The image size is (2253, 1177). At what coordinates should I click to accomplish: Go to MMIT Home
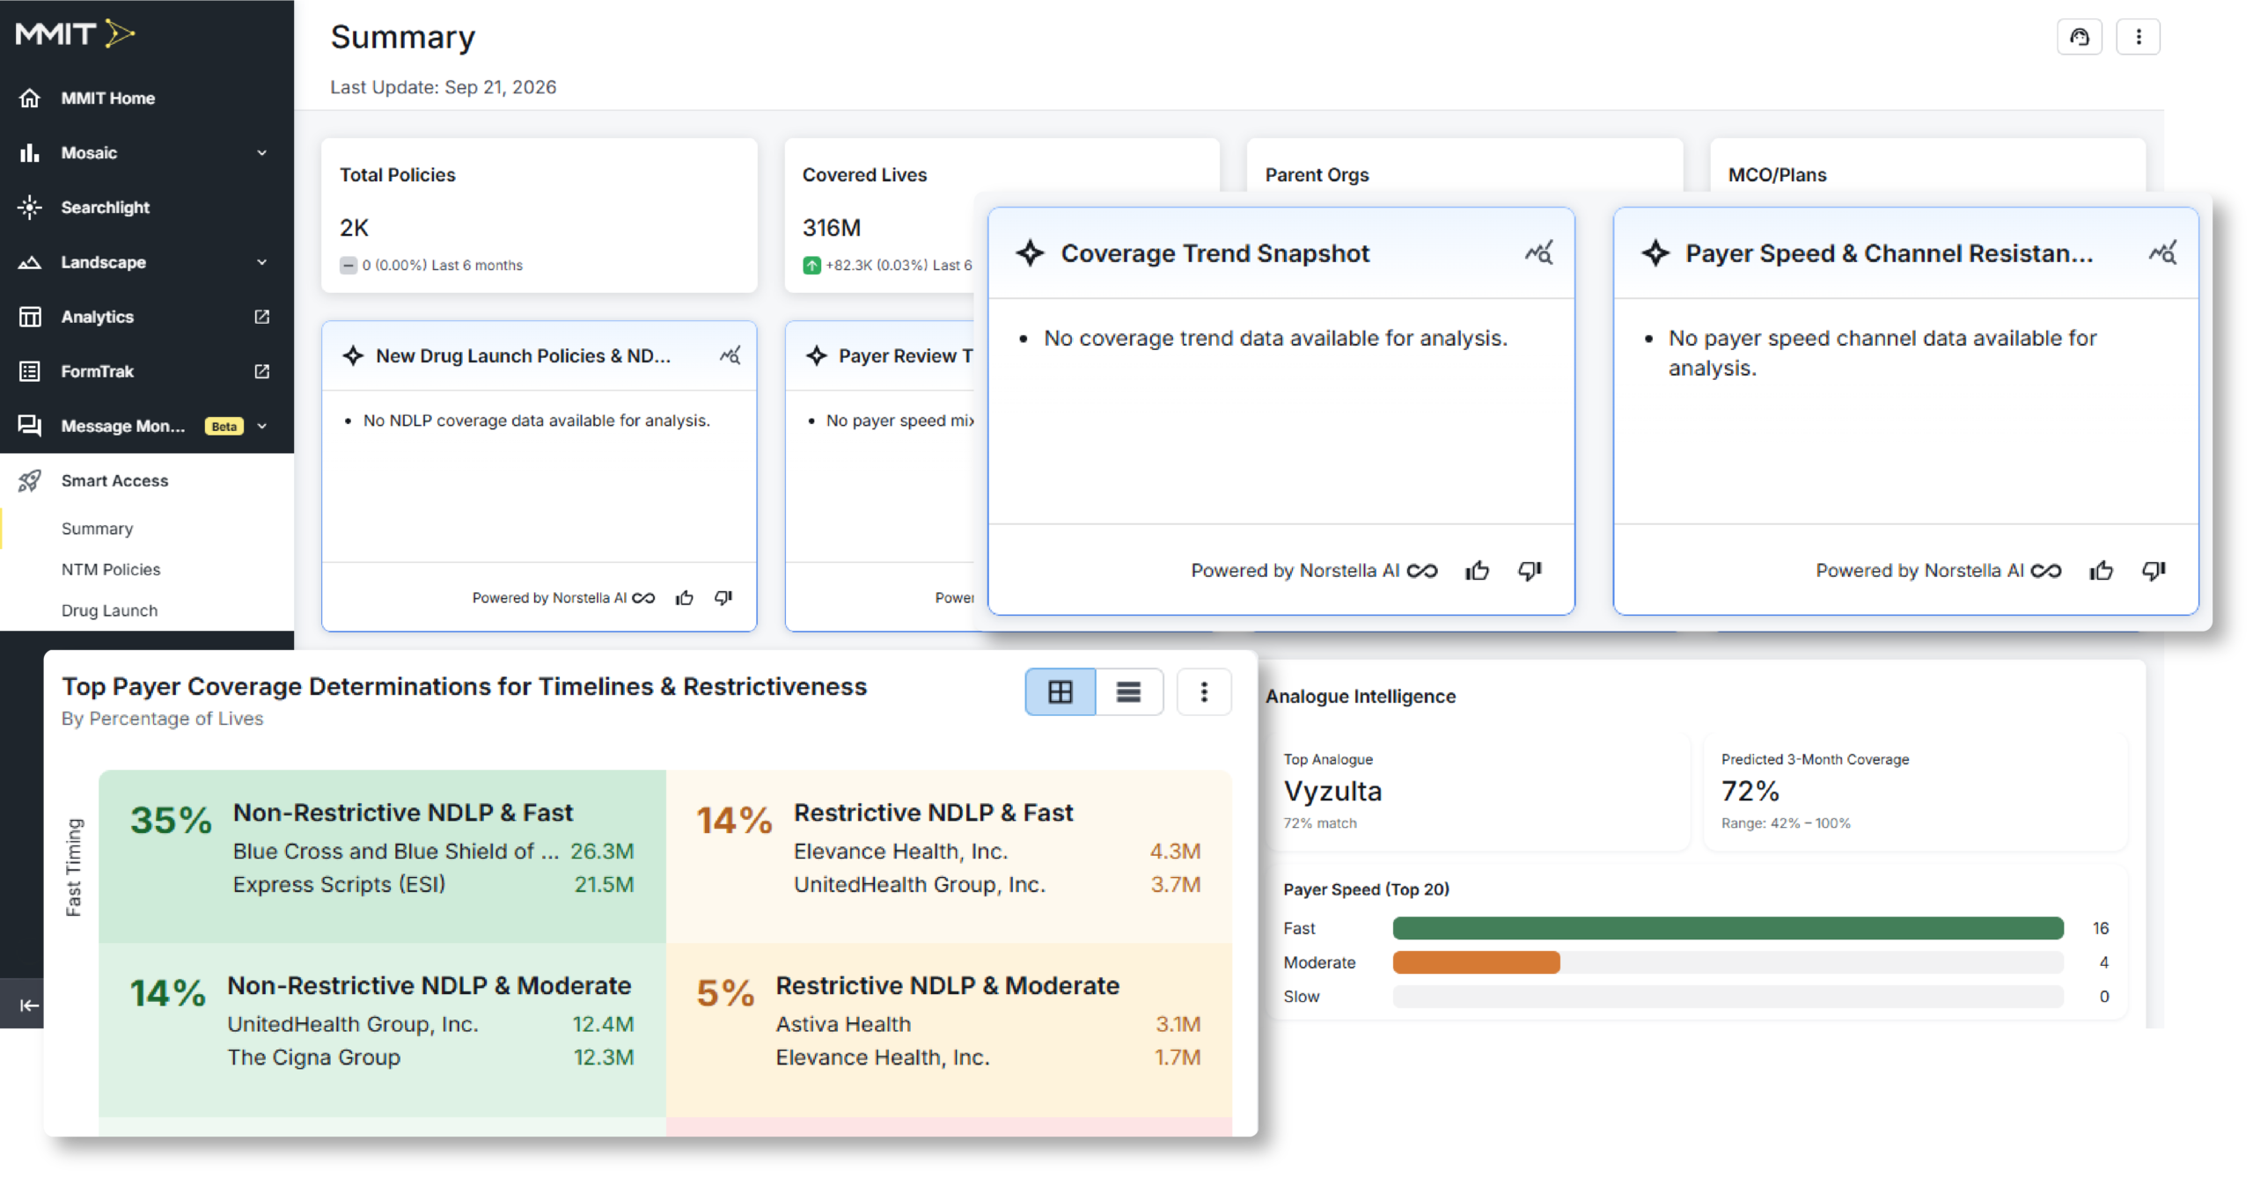pyautogui.click(x=107, y=99)
